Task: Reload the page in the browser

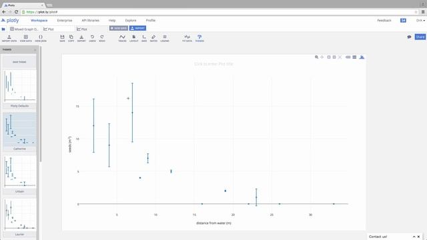Action: pyautogui.click(x=16, y=12)
